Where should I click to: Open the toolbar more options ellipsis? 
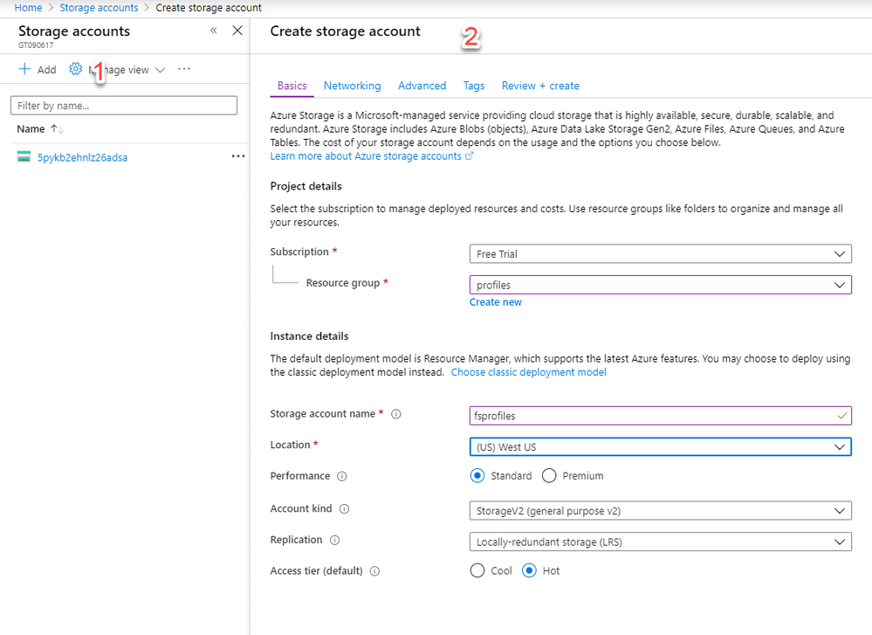(x=184, y=69)
